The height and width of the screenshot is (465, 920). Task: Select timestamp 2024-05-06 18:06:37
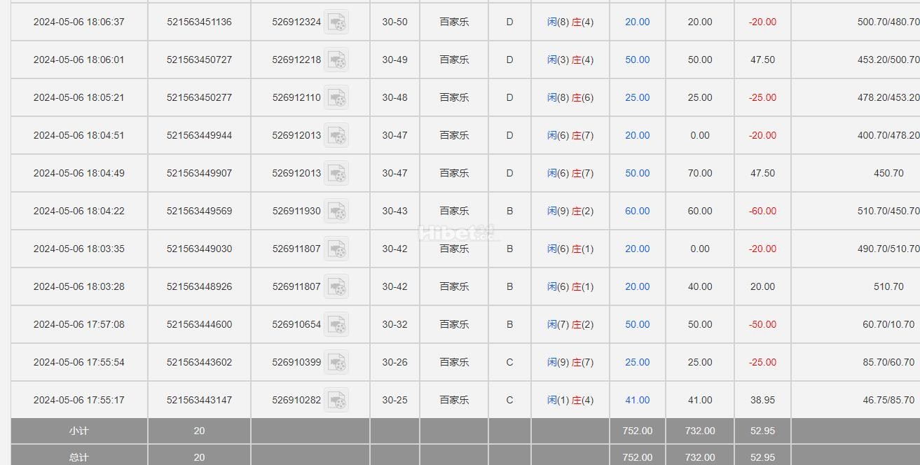[79, 22]
